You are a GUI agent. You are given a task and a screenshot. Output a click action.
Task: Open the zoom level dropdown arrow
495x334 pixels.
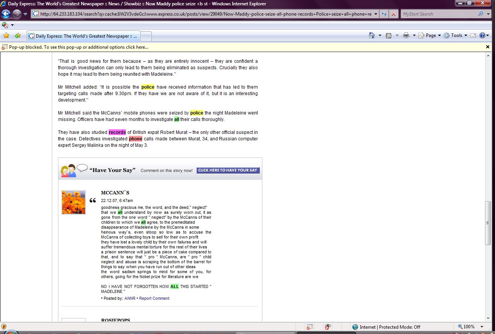tap(482, 327)
